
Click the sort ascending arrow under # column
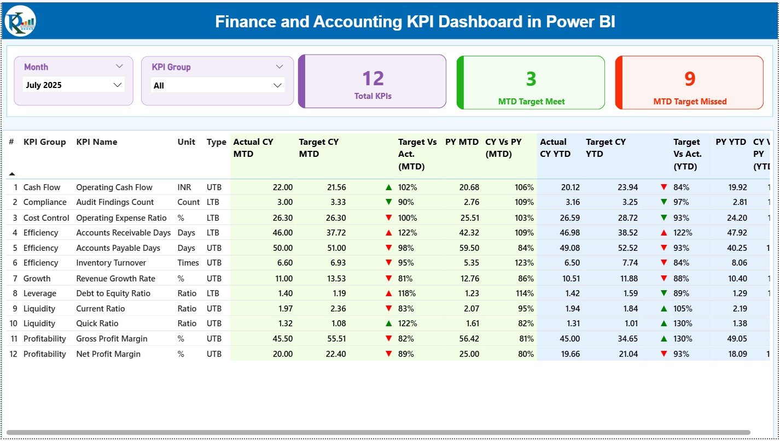tap(12, 174)
